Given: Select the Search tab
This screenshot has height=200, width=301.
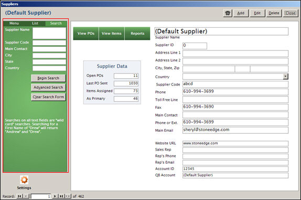Looking at the screenshot, I should click(x=56, y=23).
